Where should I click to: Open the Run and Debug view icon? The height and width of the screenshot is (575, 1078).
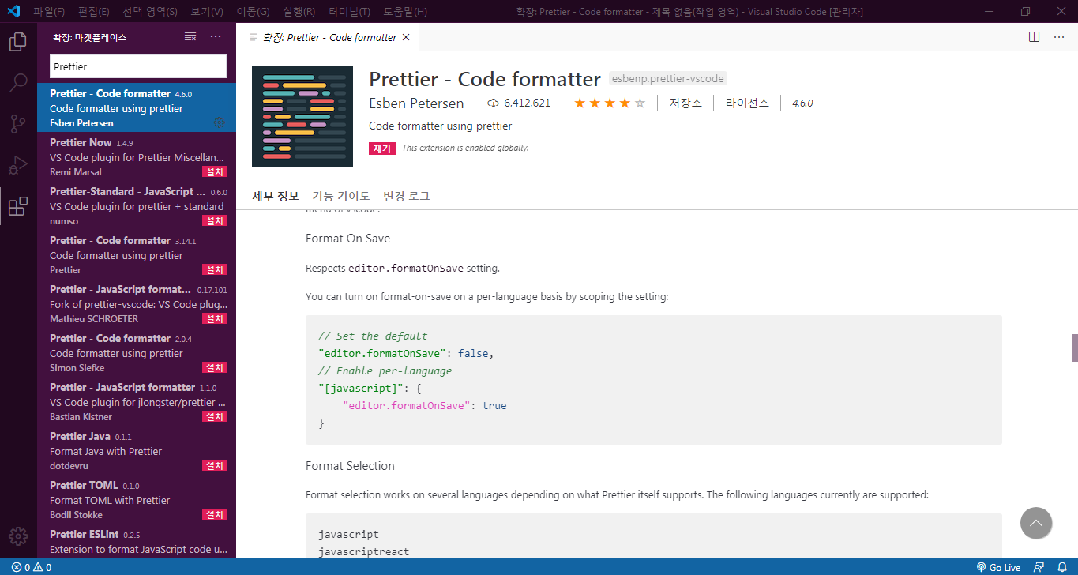coord(17,165)
